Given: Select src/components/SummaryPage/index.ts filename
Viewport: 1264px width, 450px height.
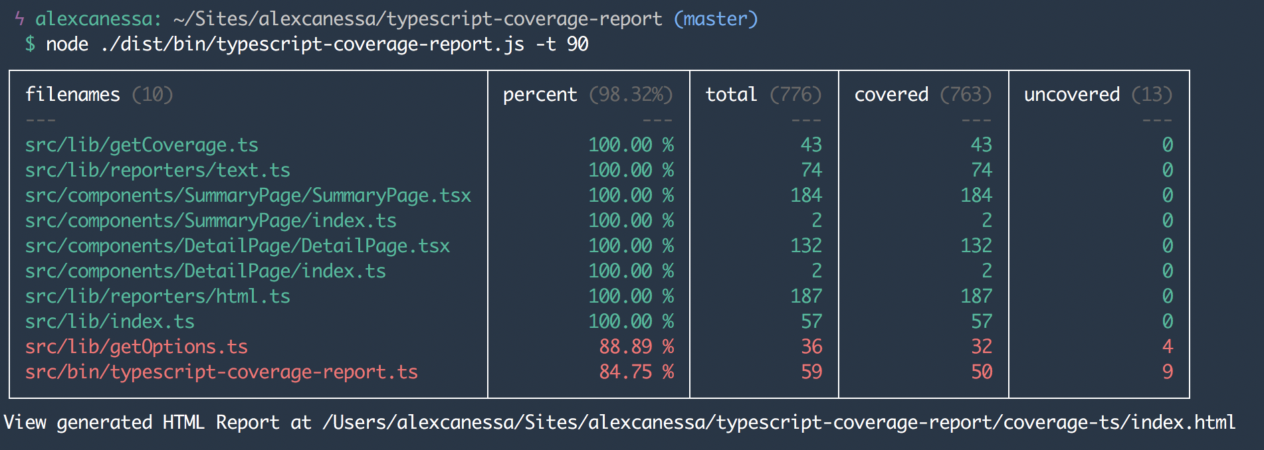Looking at the screenshot, I should pyautogui.click(x=211, y=221).
